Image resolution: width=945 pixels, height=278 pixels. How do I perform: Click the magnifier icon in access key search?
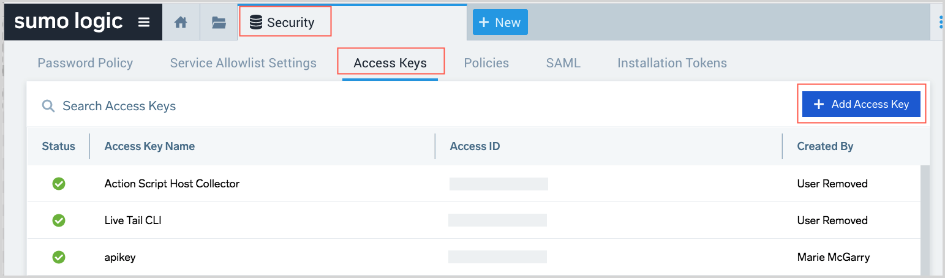click(48, 106)
